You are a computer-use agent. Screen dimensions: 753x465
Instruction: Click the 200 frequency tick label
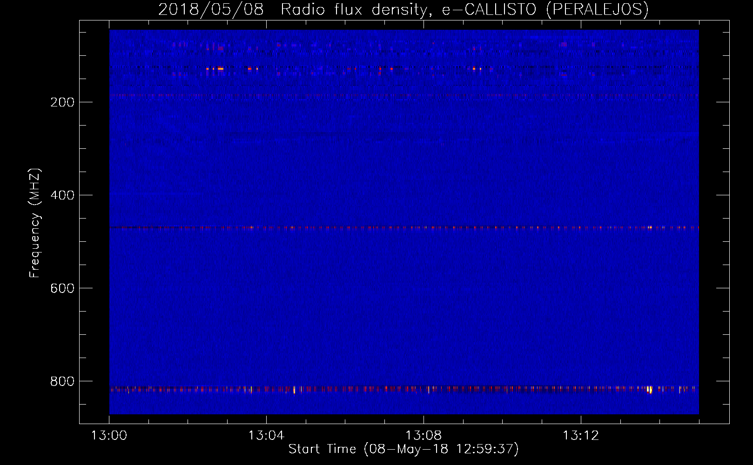click(62, 102)
